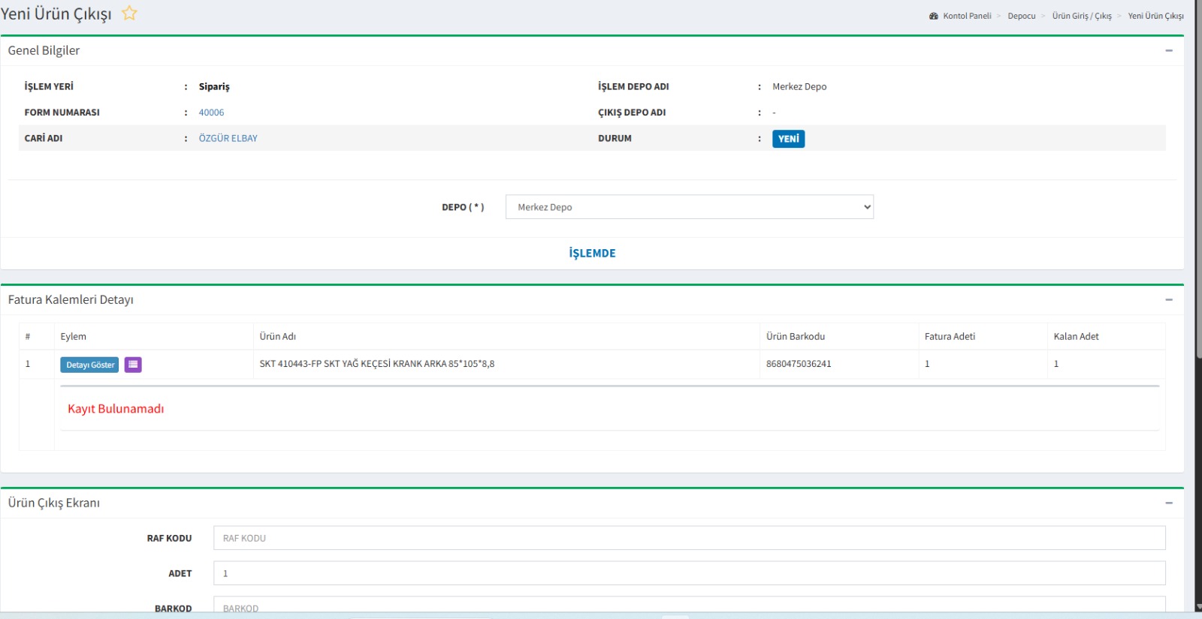Click the dashboard icon in the breadcrumb
The height and width of the screenshot is (619, 1202).
pos(934,16)
